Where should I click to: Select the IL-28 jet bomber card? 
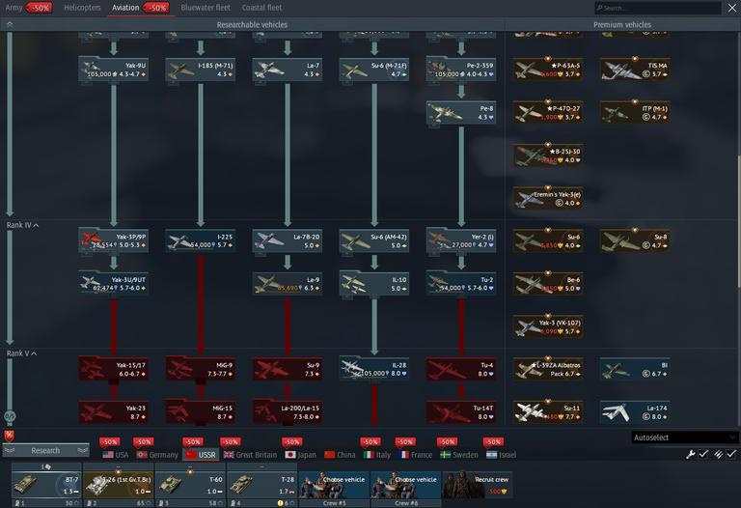pos(374,369)
